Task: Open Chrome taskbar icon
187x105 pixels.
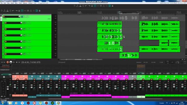Action: click(58, 103)
